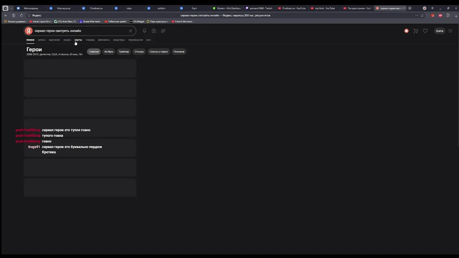Click the Yandex logo in the search box

point(29,31)
